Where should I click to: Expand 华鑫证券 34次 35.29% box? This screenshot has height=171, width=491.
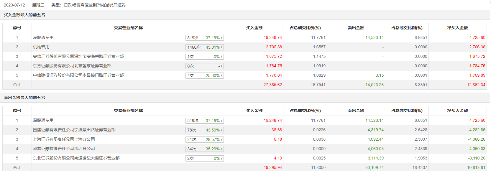(x=204, y=149)
